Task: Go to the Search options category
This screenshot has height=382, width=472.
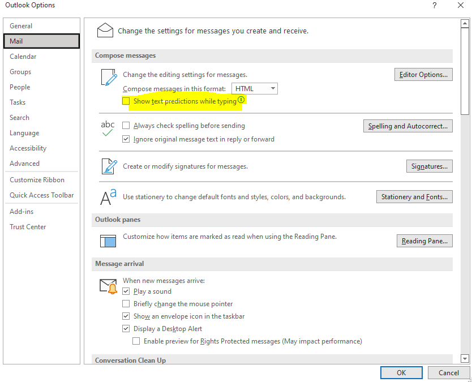Action: point(41,117)
